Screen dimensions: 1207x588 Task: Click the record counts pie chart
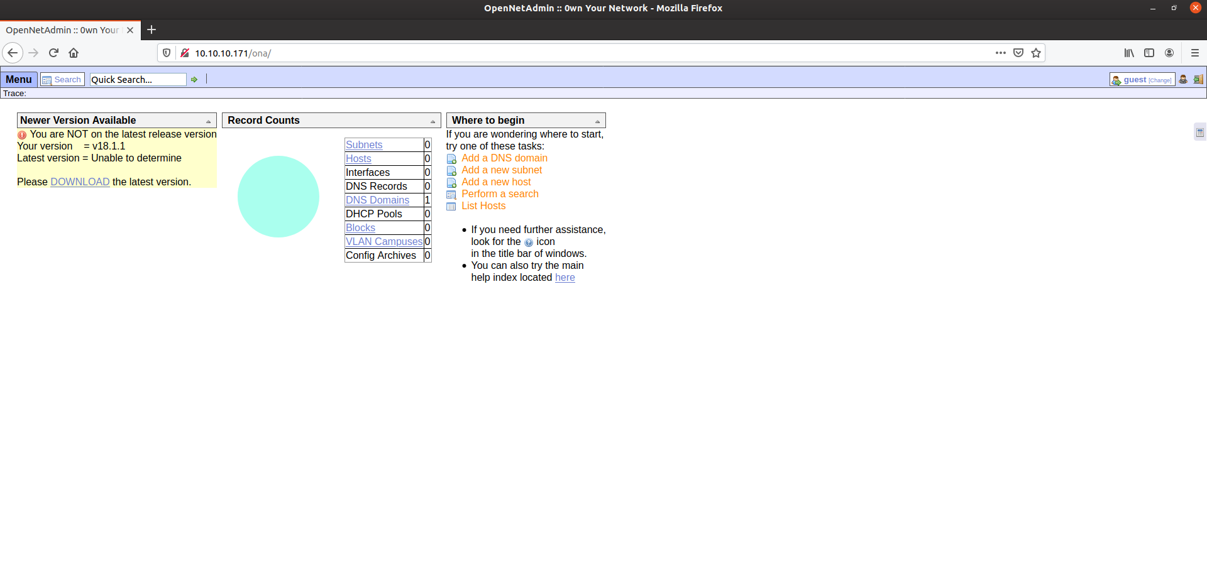coord(278,197)
